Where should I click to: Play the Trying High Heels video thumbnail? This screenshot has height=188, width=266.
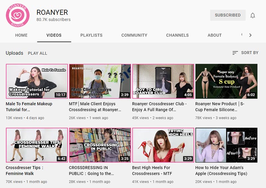point(163,145)
